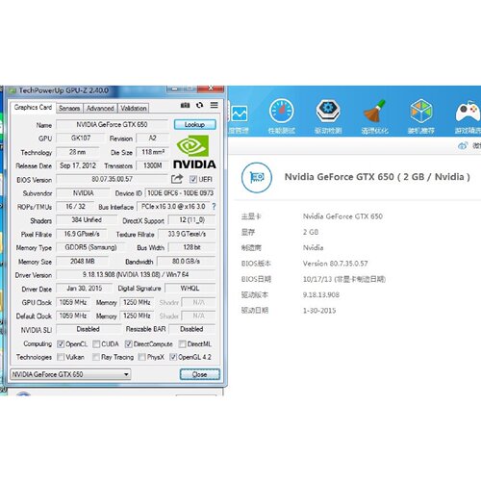Click the Bus Interface question mark
Image resolution: width=481 pixels, height=481 pixels.
(x=214, y=207)
